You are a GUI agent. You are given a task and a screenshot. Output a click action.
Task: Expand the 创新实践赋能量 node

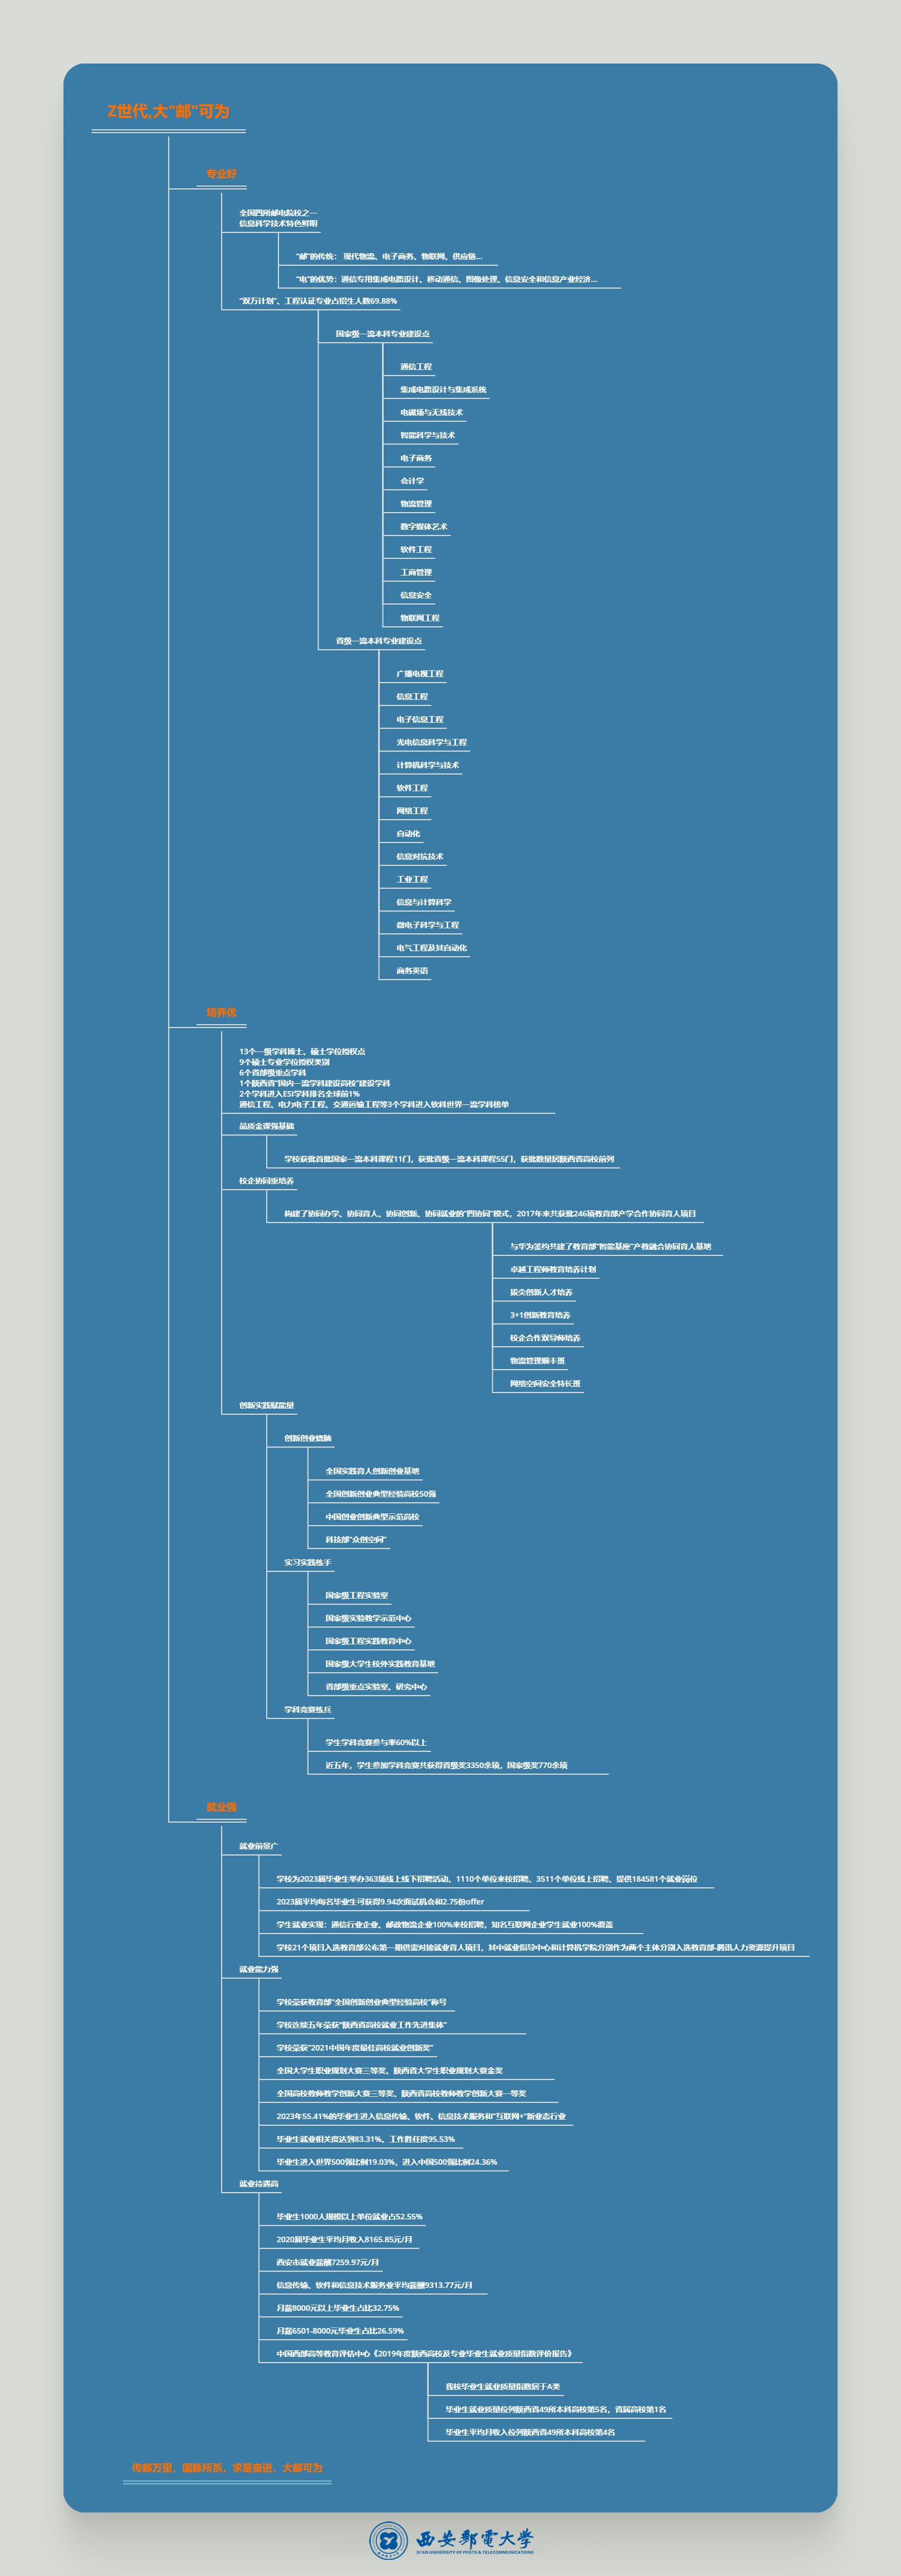pyautogui.click(x=267, y=1405)
